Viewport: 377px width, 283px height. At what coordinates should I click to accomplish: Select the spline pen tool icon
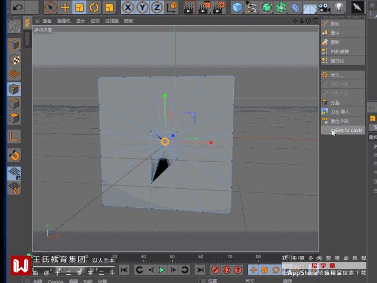(x=252, y=8)
